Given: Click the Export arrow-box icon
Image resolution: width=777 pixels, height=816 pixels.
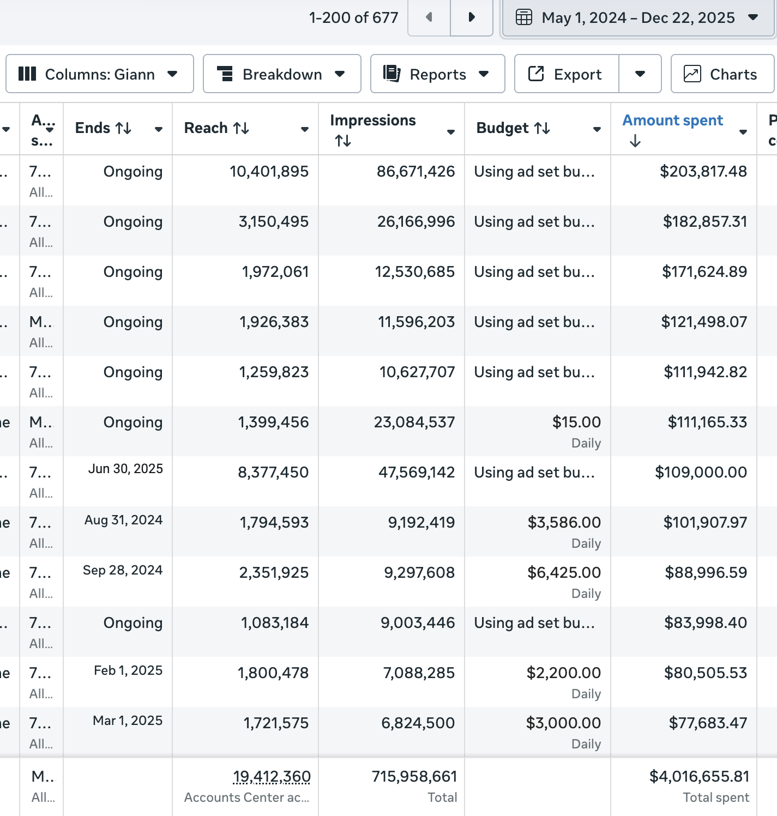Looking at the screenshot, I should 536,73.
